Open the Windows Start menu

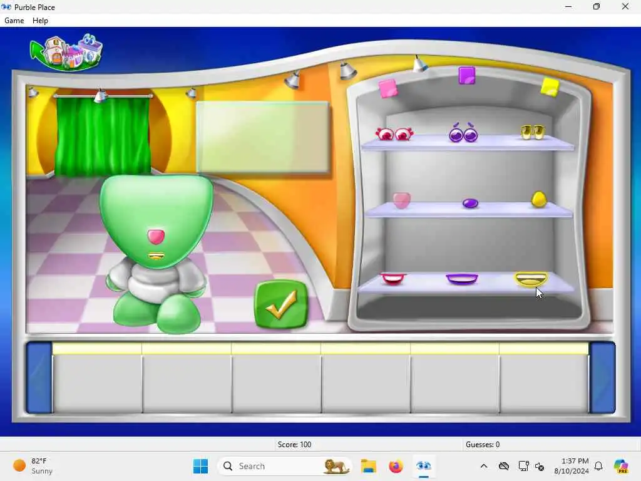coord(200,466)
